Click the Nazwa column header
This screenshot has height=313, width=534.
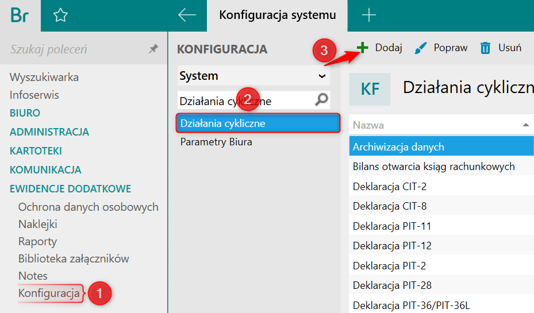click(x=441, y=125)
